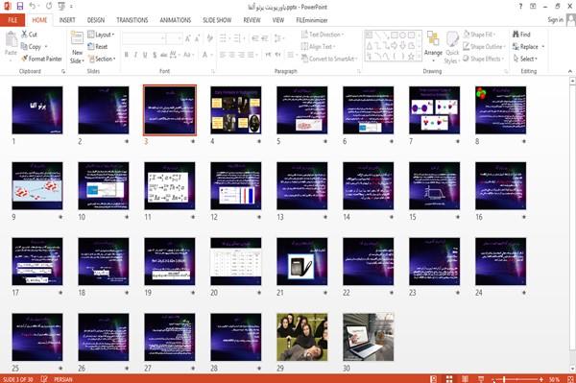This screenshot has height=383, width=576.
Task: Click the Cut scissors icon
Action: point(25,35)
